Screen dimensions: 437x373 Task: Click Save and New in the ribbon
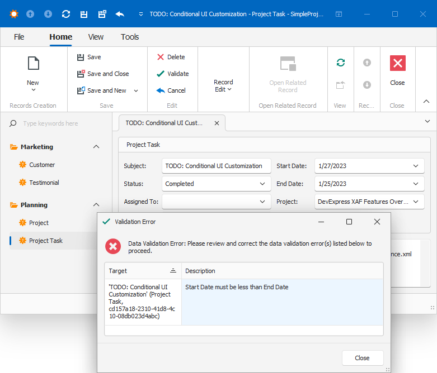(x=102, y=90)
